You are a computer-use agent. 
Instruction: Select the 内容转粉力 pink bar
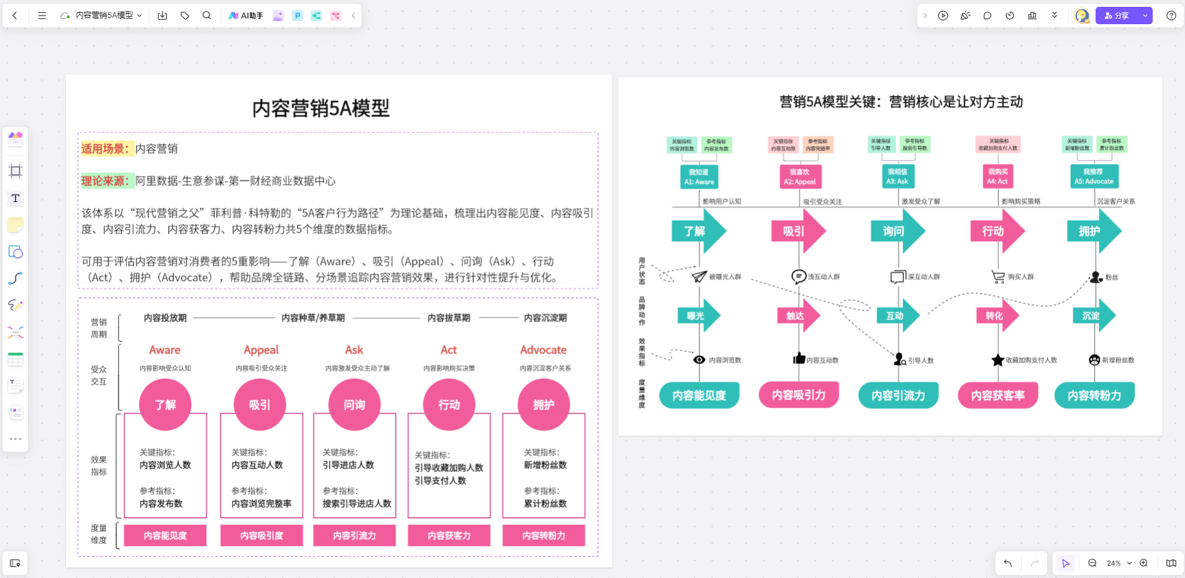point(543,535)
